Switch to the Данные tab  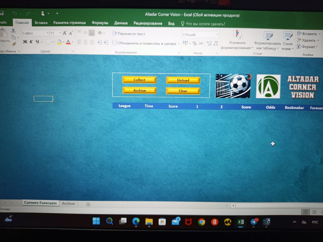(121, 23)
